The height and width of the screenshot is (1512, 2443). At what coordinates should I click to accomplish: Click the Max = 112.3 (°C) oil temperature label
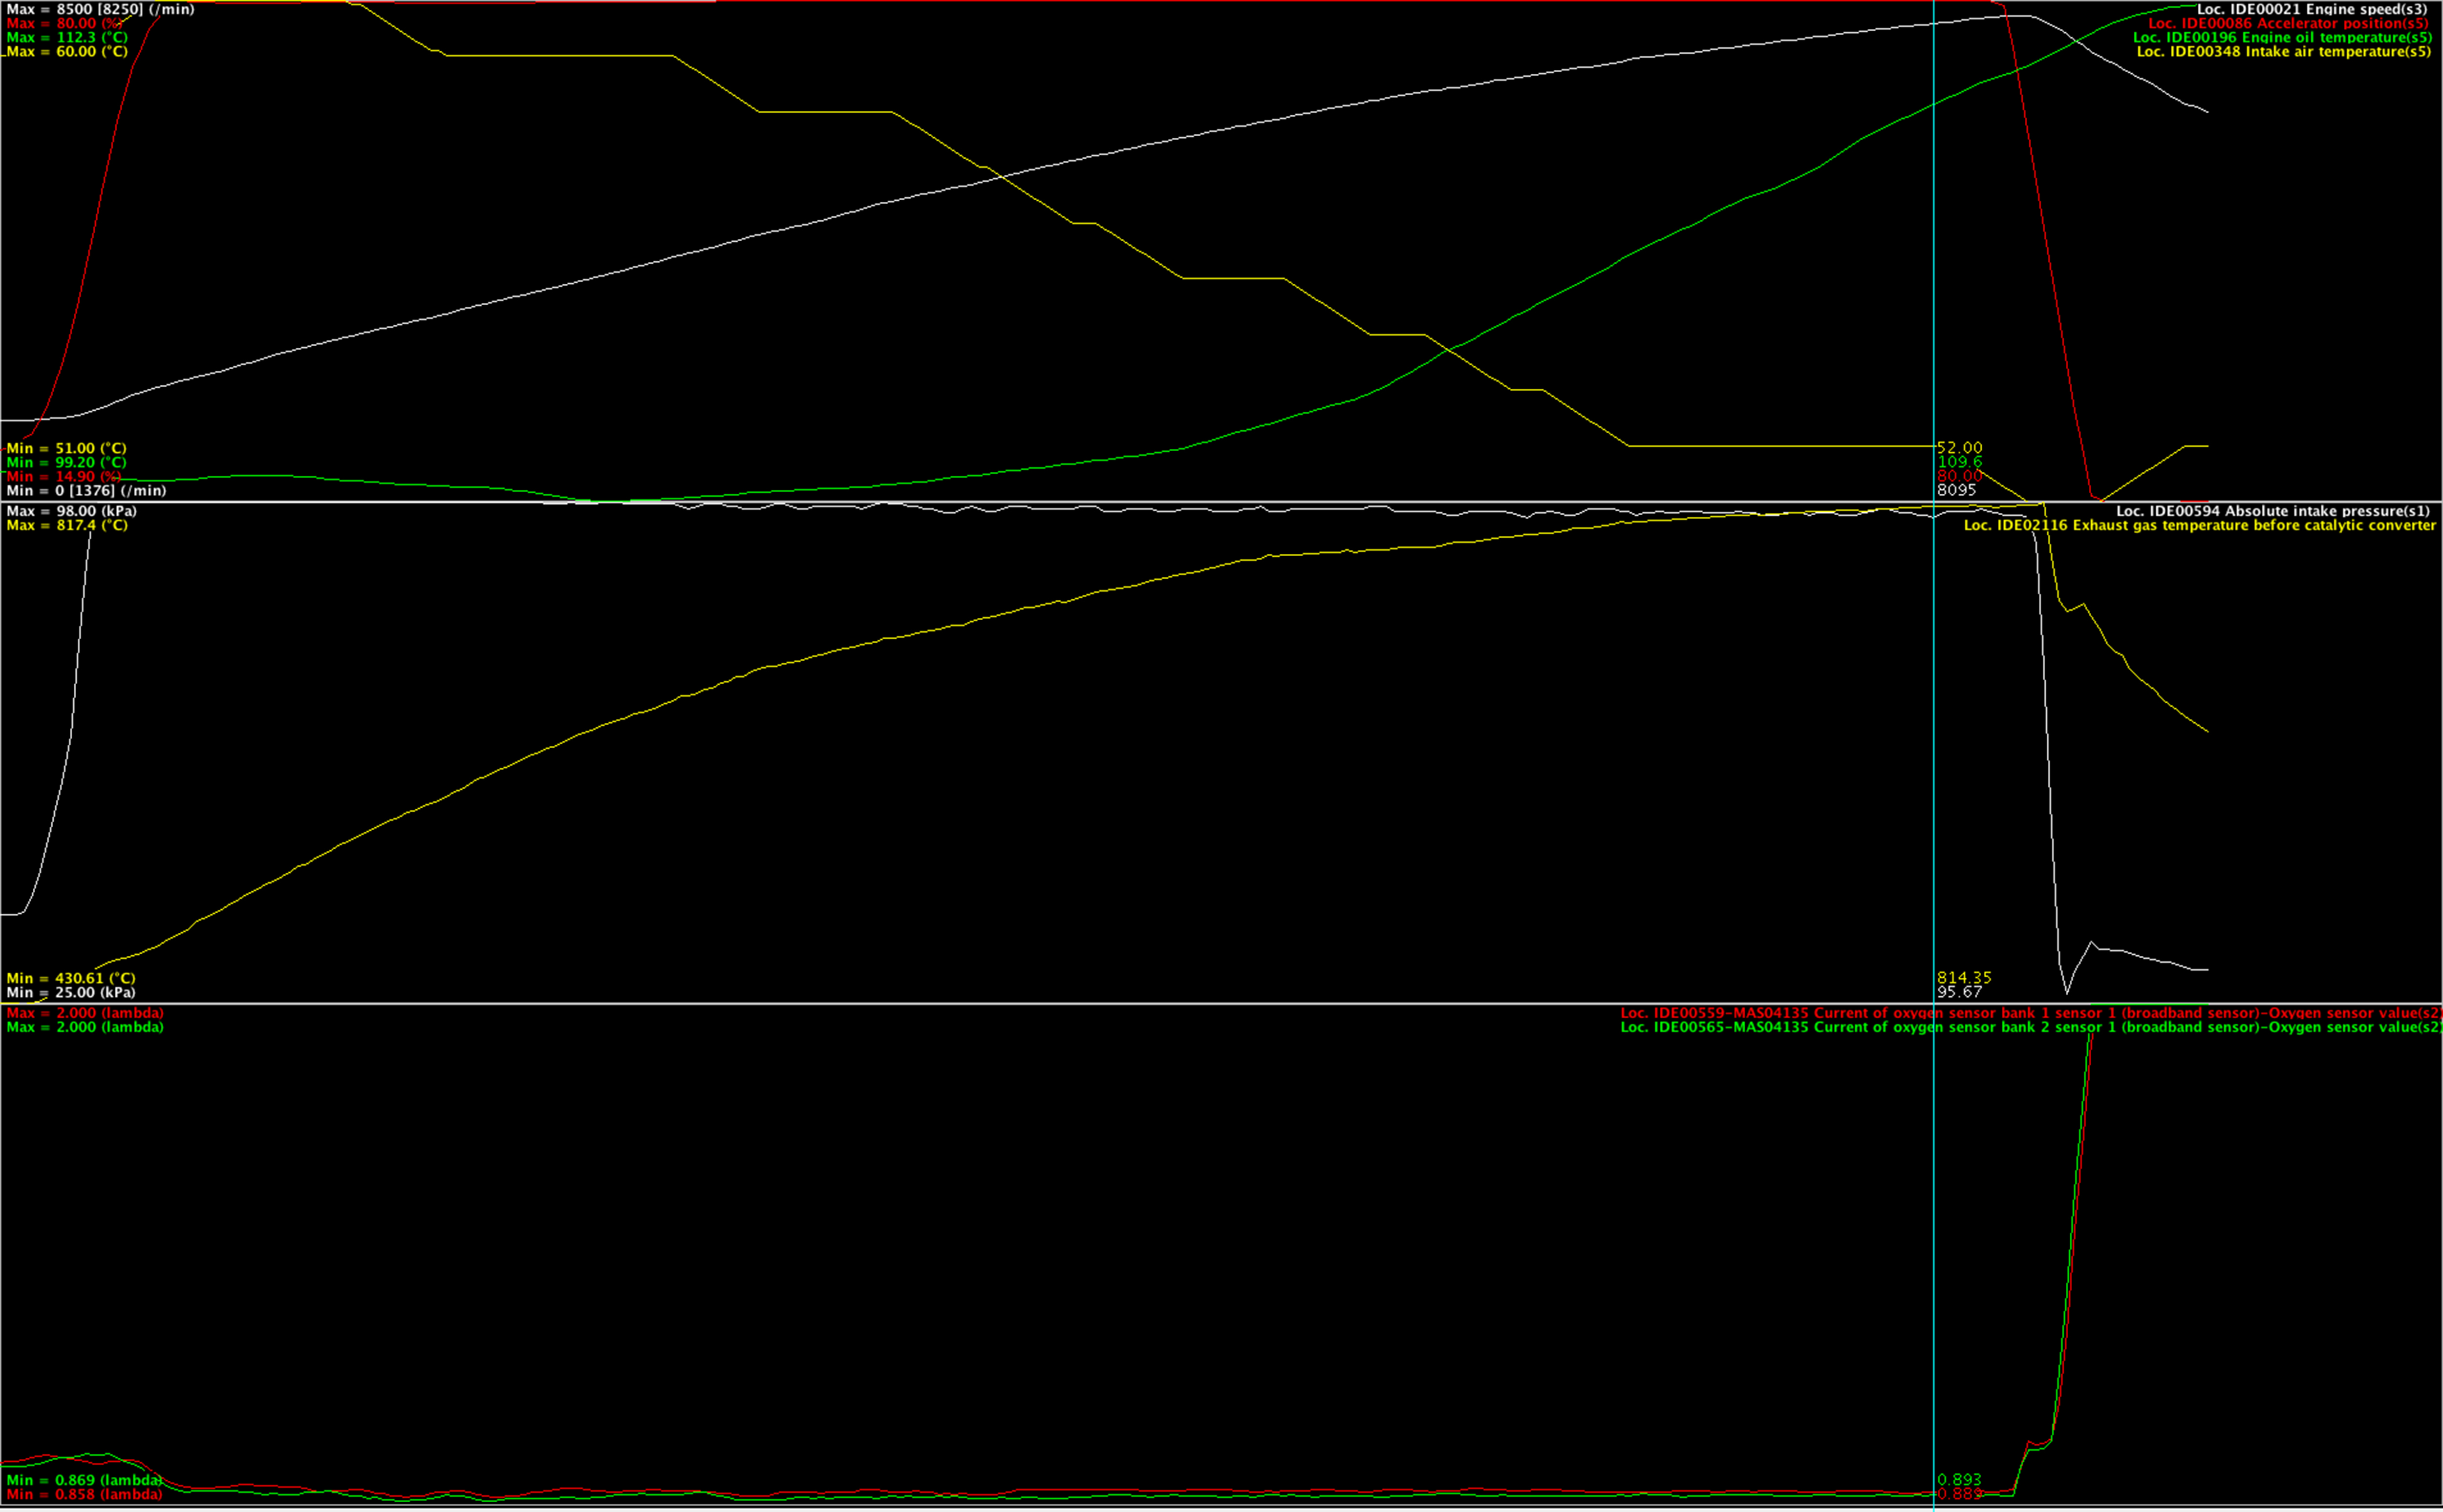[66, 37]
